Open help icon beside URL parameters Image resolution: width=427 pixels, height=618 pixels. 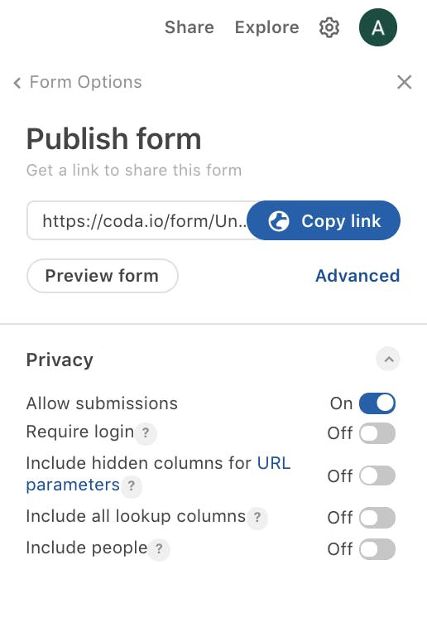pos(131,485)
